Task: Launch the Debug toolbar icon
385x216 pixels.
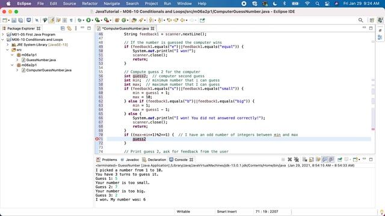Action: [x=79, y=20]
